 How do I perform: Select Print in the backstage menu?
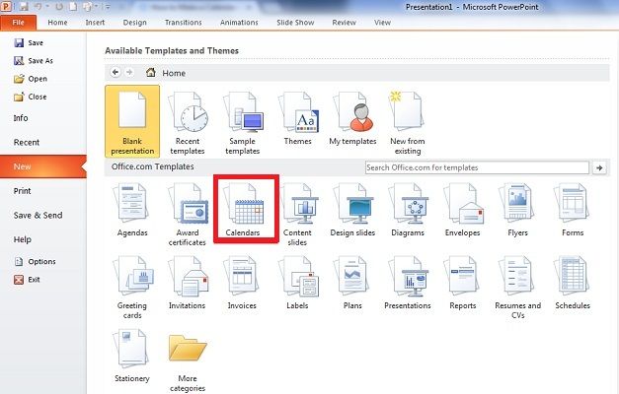[22, 191]
